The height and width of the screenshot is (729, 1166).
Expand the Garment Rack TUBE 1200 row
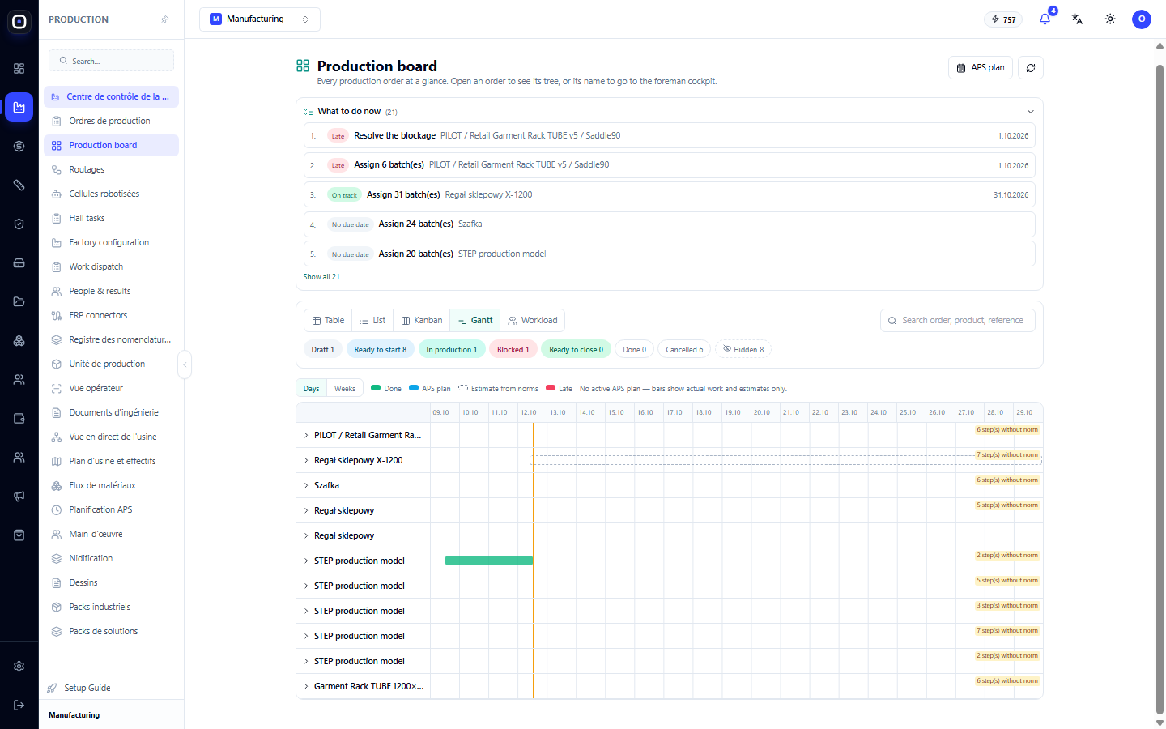pyautogui.click(x=306, y=687)
